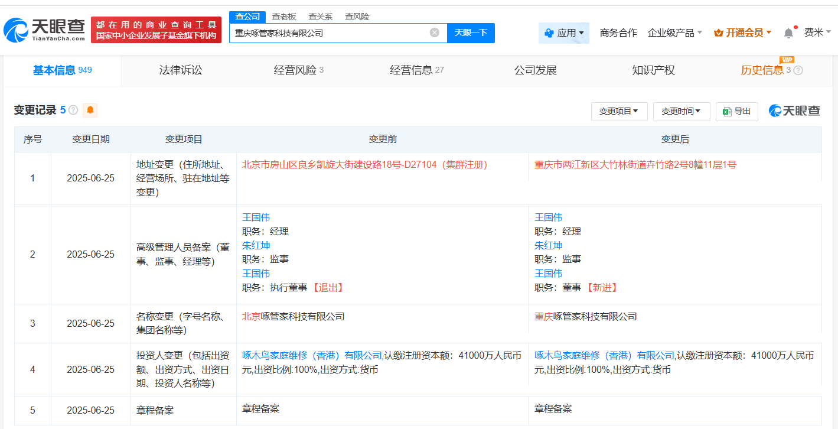Switch to the 法律诉讼 tab
This screenshot has width=838, height=429.
click(181, 70)
